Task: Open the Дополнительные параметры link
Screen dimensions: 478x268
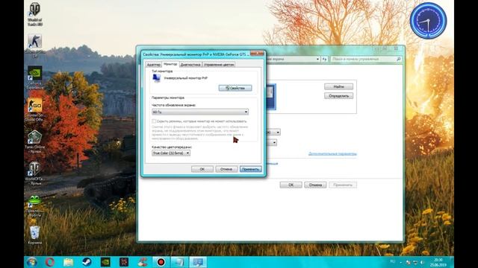Action: (332, 154)
